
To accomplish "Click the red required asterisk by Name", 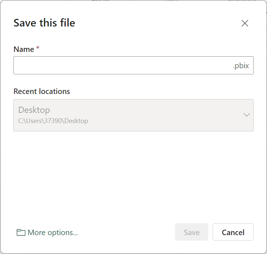I will 38,49.
